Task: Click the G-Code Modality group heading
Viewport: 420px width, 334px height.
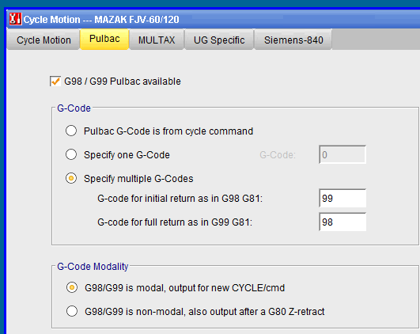Action: click(x=93, y=267)
